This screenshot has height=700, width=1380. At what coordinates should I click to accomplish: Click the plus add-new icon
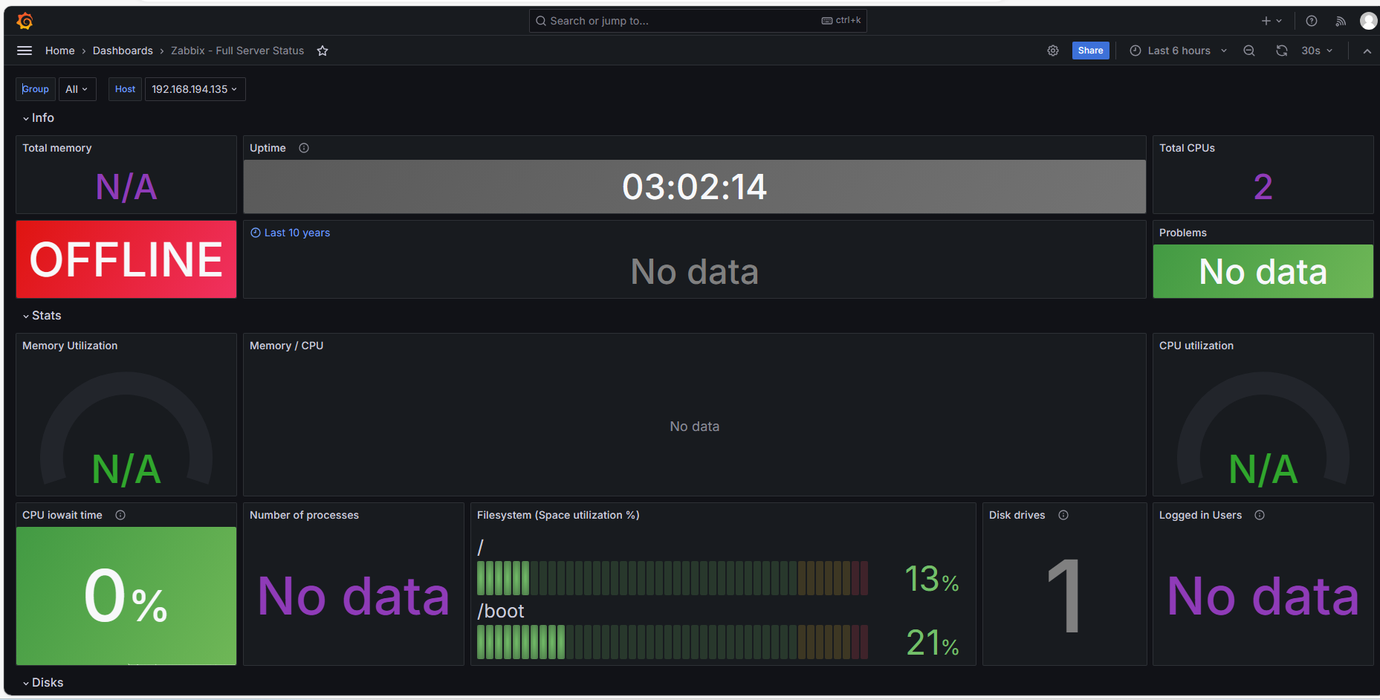click(1272, 21)
